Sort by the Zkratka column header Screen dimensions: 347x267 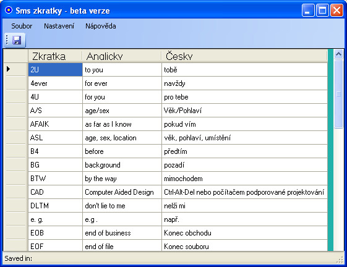click(55, 56)
